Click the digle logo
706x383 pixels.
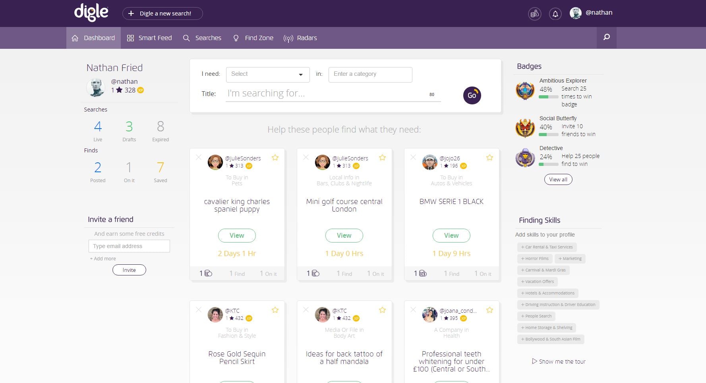tap(91, 13)
